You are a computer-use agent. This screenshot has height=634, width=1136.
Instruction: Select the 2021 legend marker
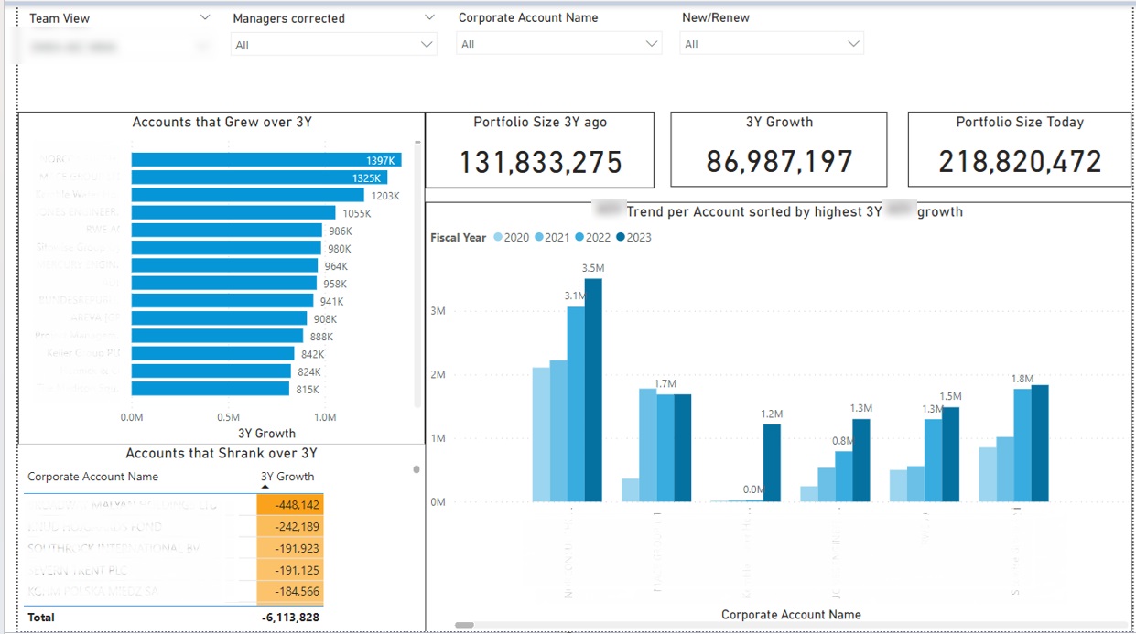[539, 238]
